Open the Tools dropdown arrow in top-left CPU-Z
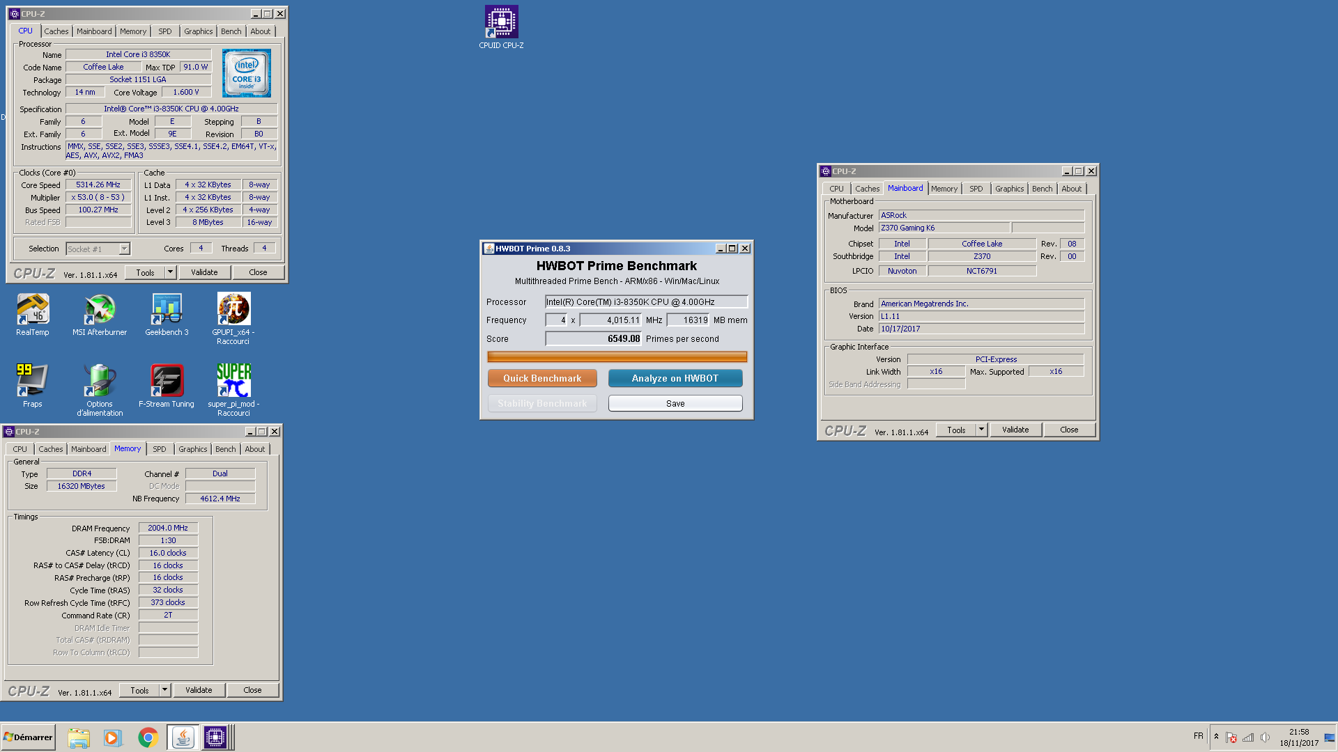This screenshot has width=1338, height=752. click(171, 272)
